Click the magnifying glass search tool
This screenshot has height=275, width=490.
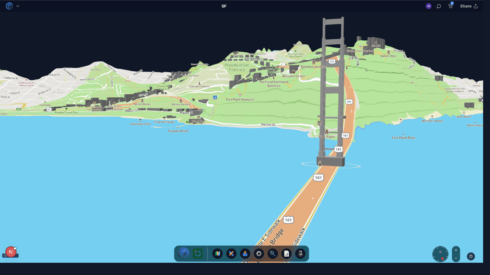pos(273,254)
